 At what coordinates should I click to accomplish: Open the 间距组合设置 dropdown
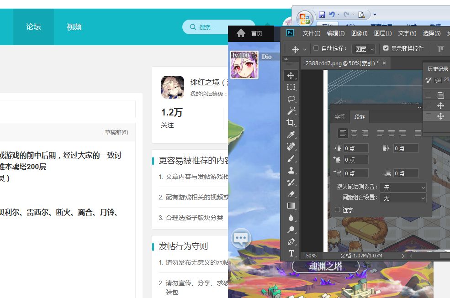pos(403,198)
